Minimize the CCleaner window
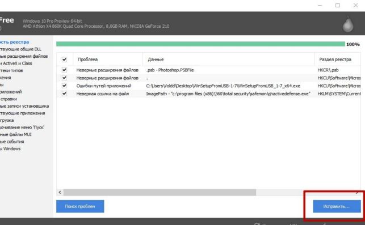Viewport: 365px width, 225px height. (320, 5)
